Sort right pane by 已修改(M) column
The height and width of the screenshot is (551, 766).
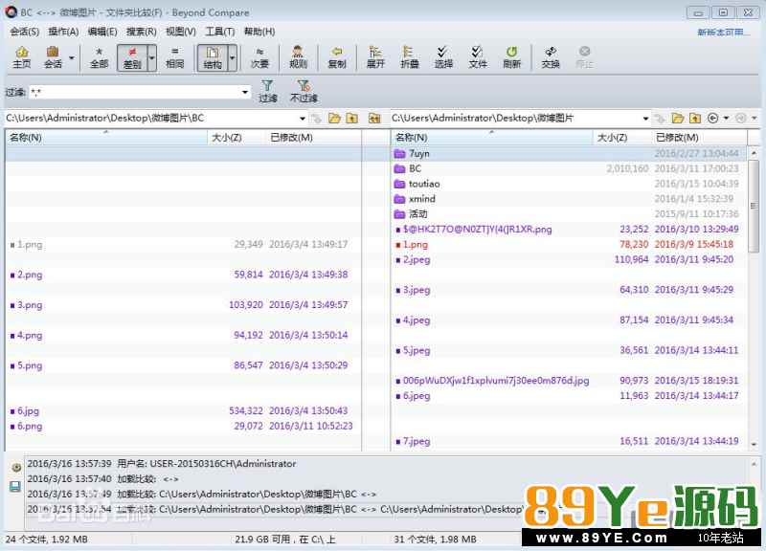699,138
